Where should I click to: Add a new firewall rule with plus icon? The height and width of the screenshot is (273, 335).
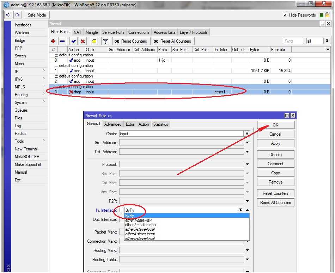coord(53,41)
